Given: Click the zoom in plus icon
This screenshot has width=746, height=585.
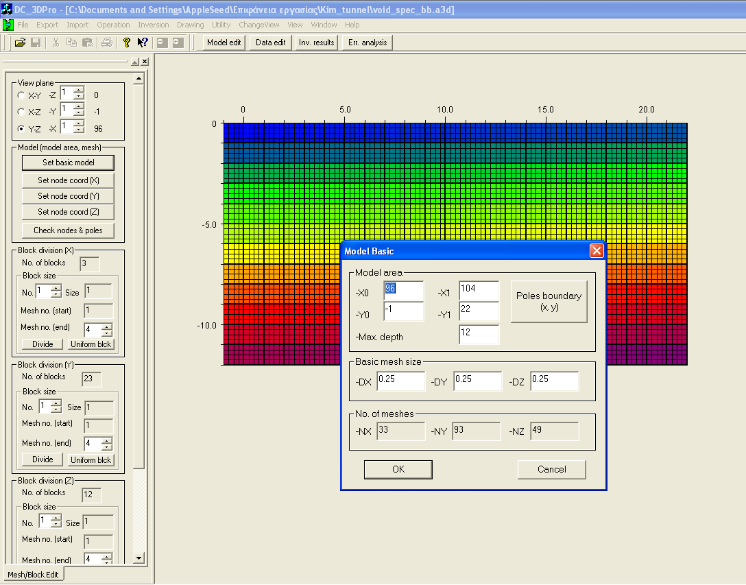Looking at the screenshot, I should (x=178, y=43).
